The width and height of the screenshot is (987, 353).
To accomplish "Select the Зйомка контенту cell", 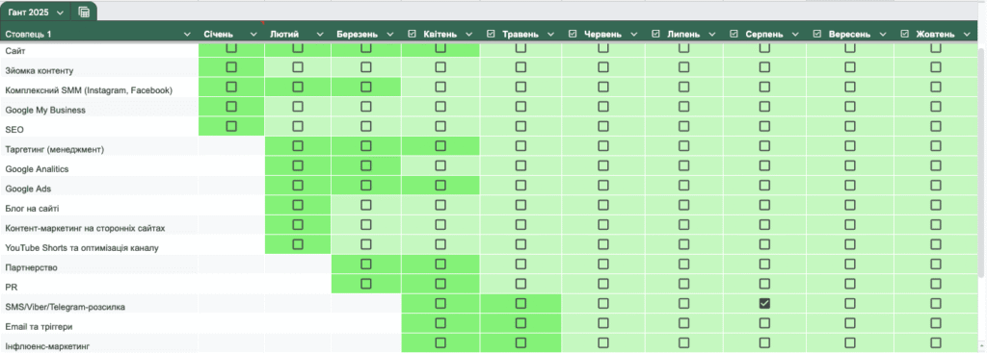I will click(99, 68).
